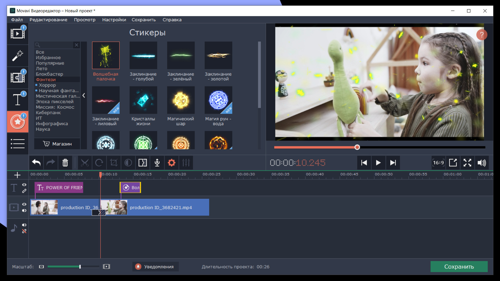Open the Редактирование menu
Viewport: 500px width, 281px height.
(48, 20)
